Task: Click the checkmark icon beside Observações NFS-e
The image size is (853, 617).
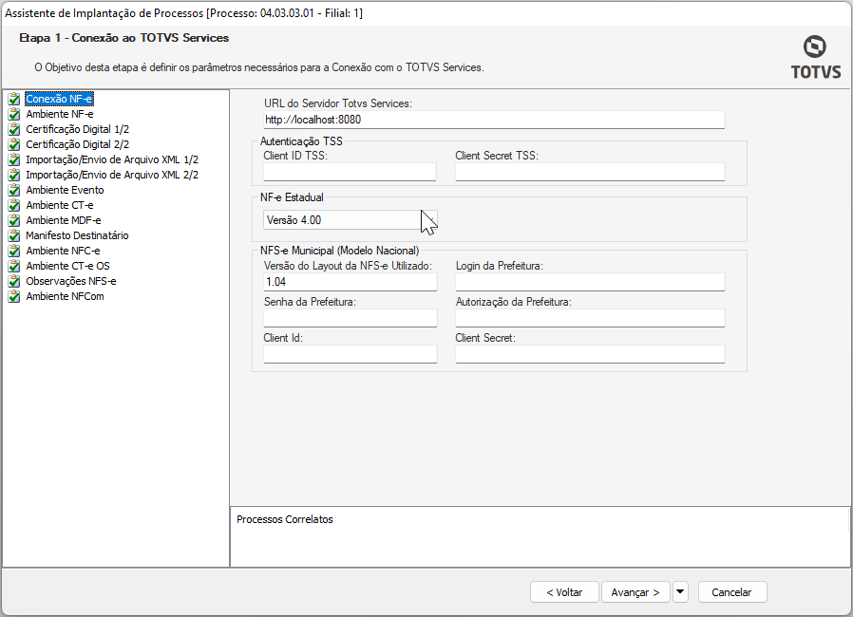Action: pyautogui.click(x=14, y=282)
